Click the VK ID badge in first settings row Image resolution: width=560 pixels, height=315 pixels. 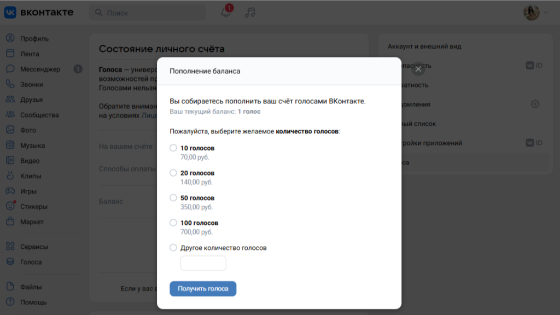[534, 66]
